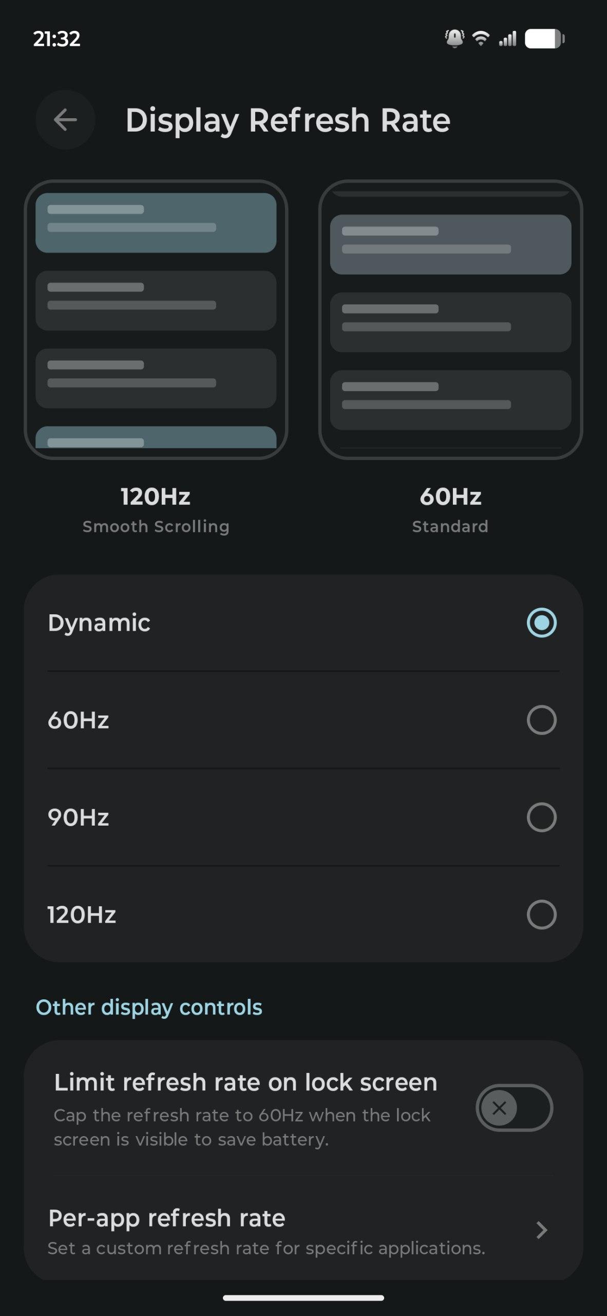This screenshot has height=1316, width=607.
Task: Tap the Other display controls heading
Action: pos(149,1007)
